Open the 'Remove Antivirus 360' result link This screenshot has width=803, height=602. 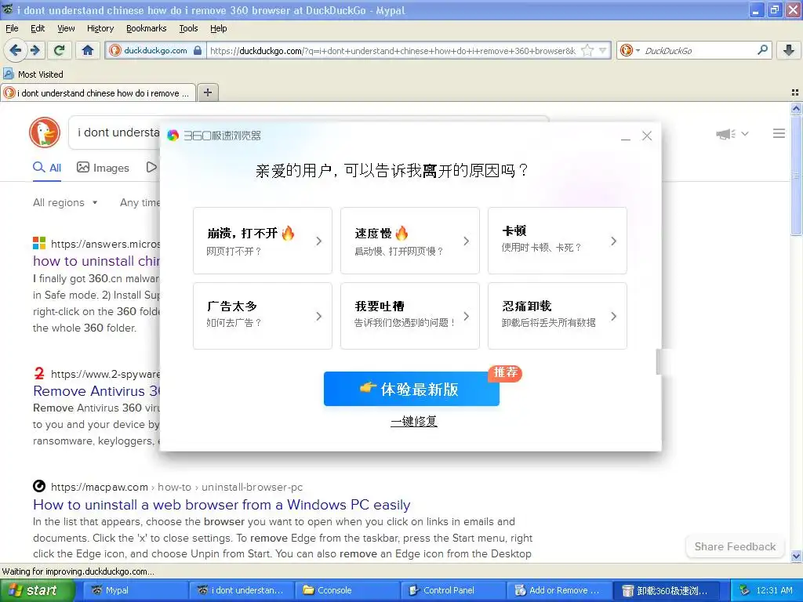[96, 391]
